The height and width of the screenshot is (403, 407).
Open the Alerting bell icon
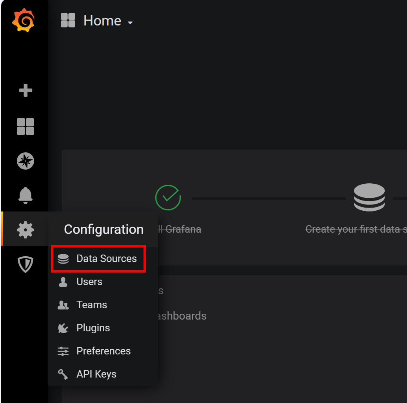pyautogui.click(x=25, y=195)
